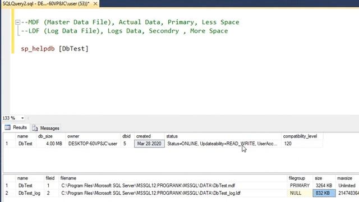Click the 120 compatibility level cell
The image size is (359, 202).
tap(302, 144)
